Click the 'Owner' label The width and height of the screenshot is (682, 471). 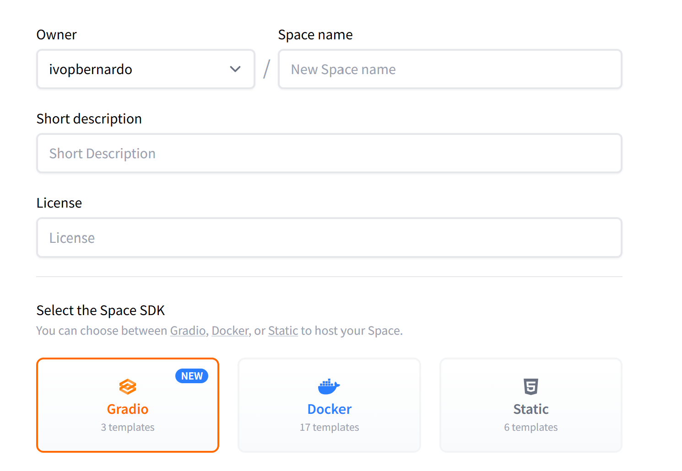(57, 35)
